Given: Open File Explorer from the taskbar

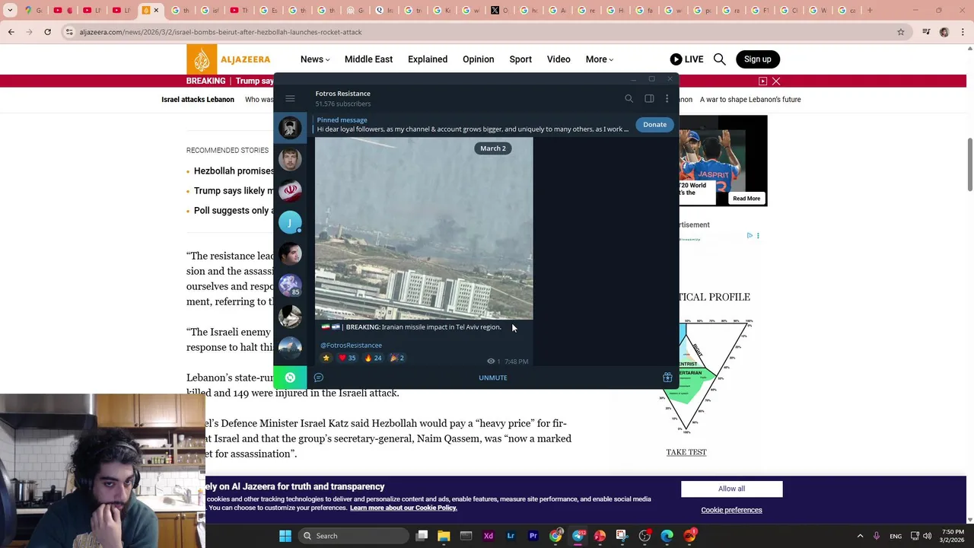Looking at the screenshot, I should (x=444, y=536).
